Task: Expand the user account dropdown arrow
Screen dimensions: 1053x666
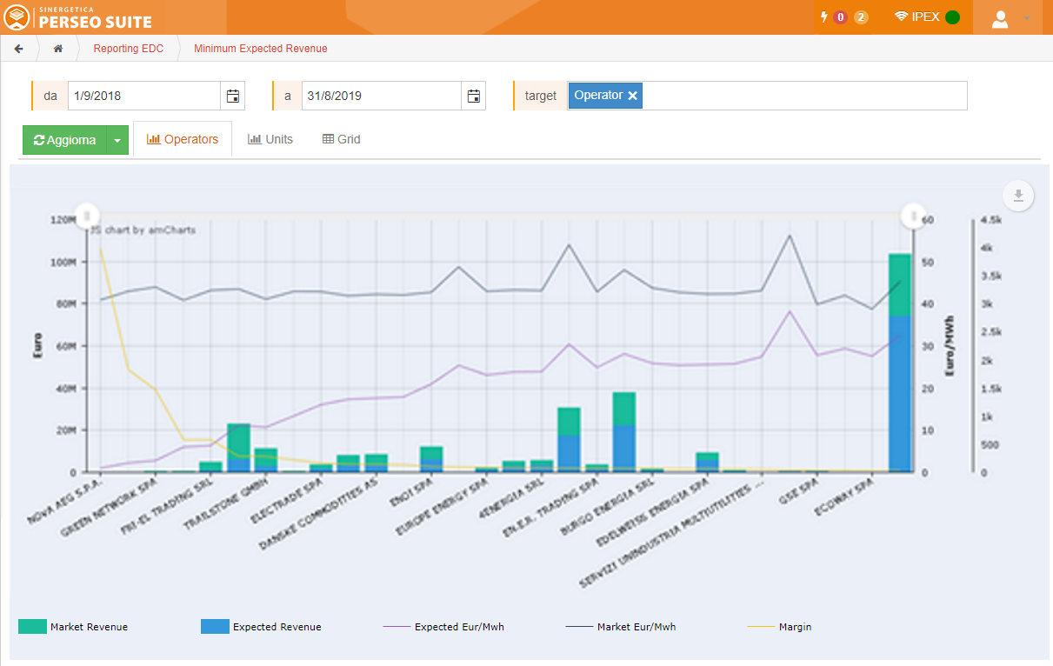Action: tap(1027, 18)
